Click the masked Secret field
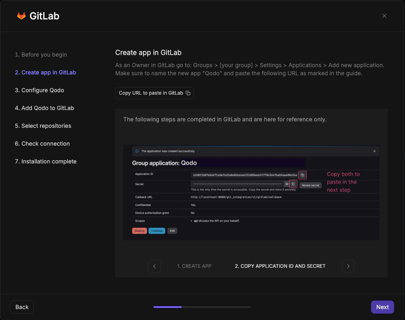The width and height of the screenshot is (405, 320). [x=237, y=184]
